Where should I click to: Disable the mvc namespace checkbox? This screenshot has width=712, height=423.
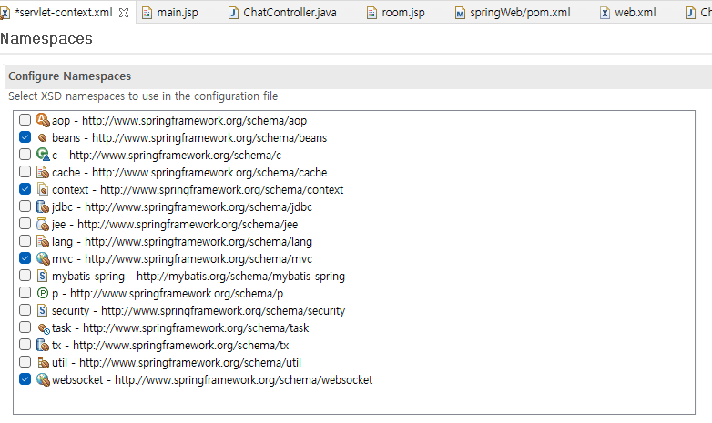pos(25,258)
